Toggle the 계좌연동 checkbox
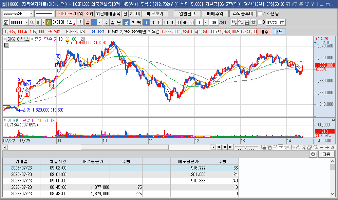The height and width of the screenshot is (200, 338). [260, 14]
